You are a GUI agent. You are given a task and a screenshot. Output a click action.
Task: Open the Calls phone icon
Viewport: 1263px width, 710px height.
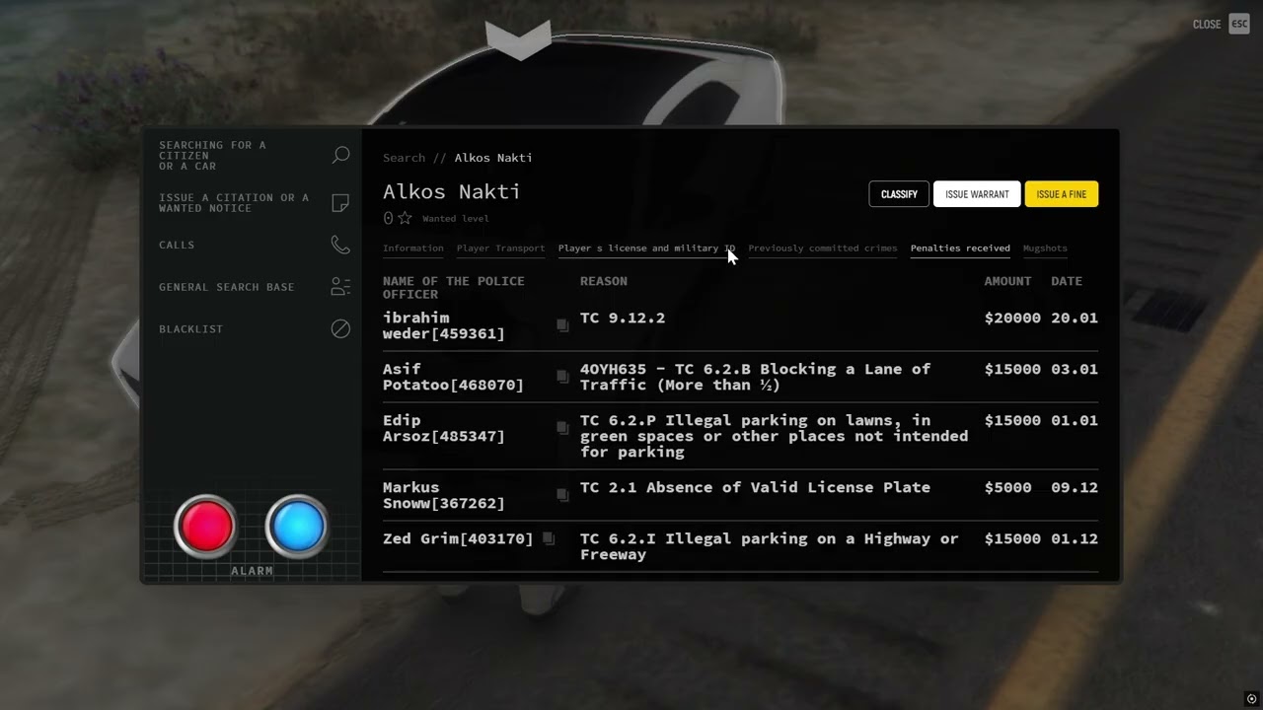[x=340, y=245]
